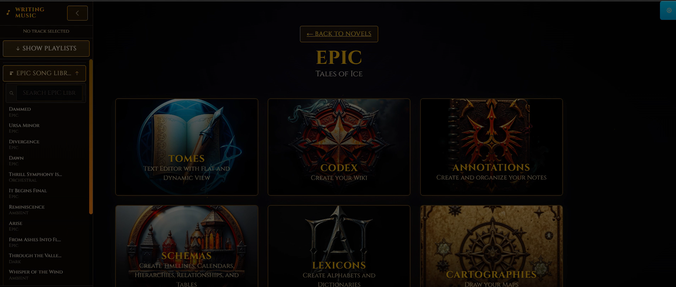Focus the Search Epic Library input field
Viewport: 676px width, 287px height.
coord(49,93)
